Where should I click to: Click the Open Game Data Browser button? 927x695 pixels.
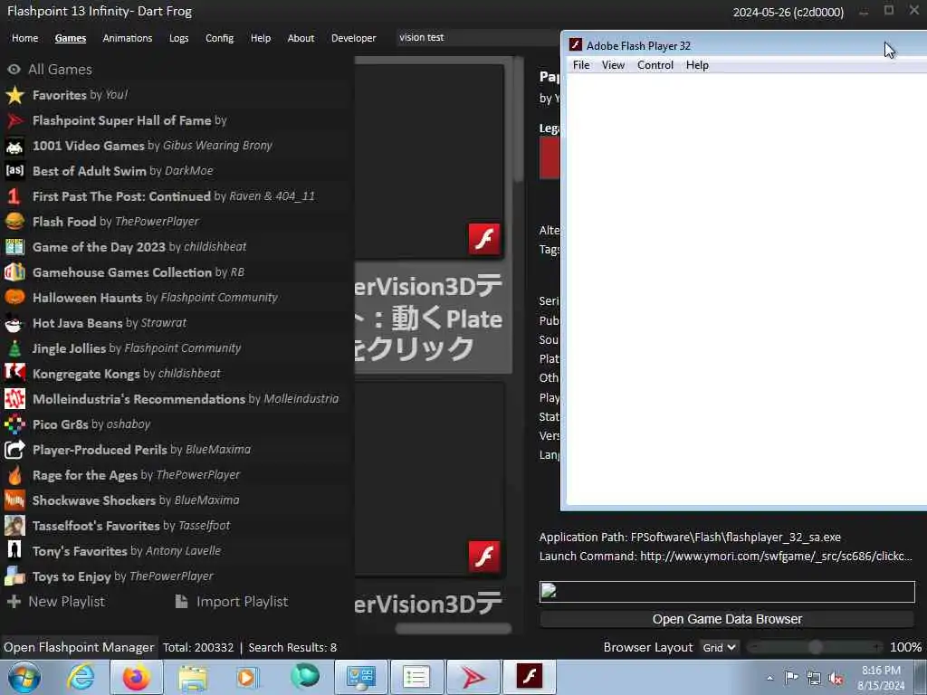(727, 619)
